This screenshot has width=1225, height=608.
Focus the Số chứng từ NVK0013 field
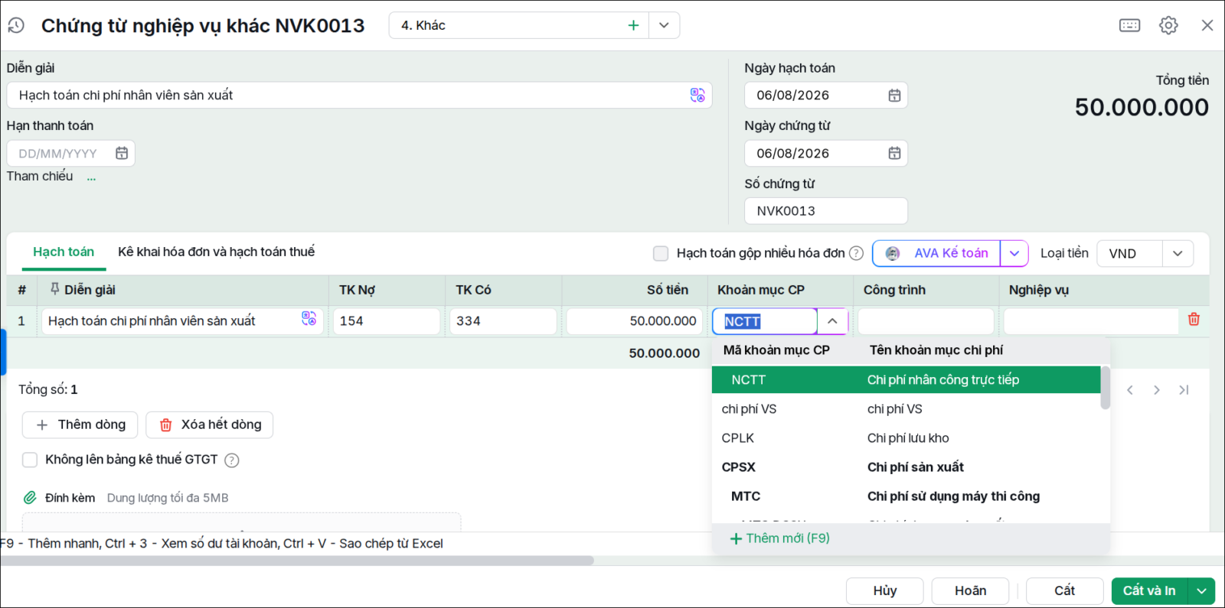825,211
